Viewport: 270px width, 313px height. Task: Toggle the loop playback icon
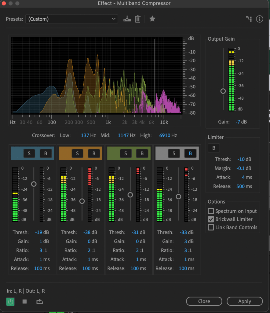coord(39,302)
